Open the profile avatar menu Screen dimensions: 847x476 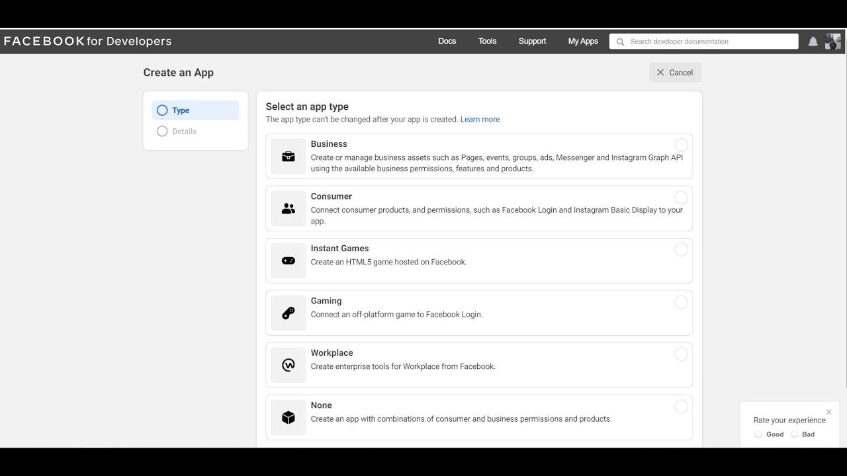[x=833, y=41]
